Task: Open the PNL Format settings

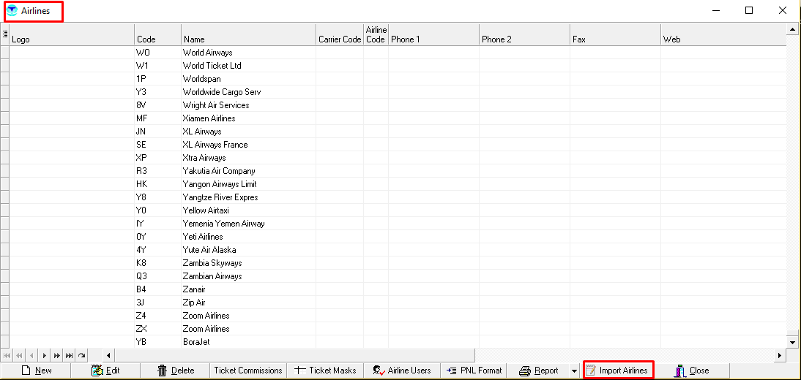Action: pos(474,370)
